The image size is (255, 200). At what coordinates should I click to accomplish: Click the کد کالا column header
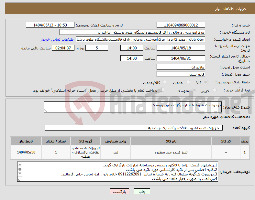(x=226, y=141)
